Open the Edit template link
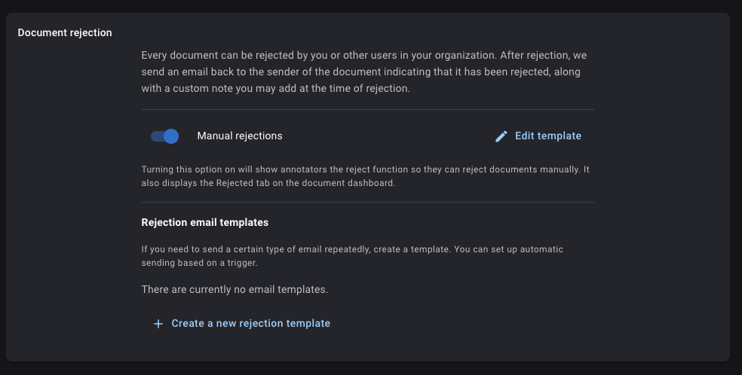Viewport: 742px width, 375px height. pos(548,136)
